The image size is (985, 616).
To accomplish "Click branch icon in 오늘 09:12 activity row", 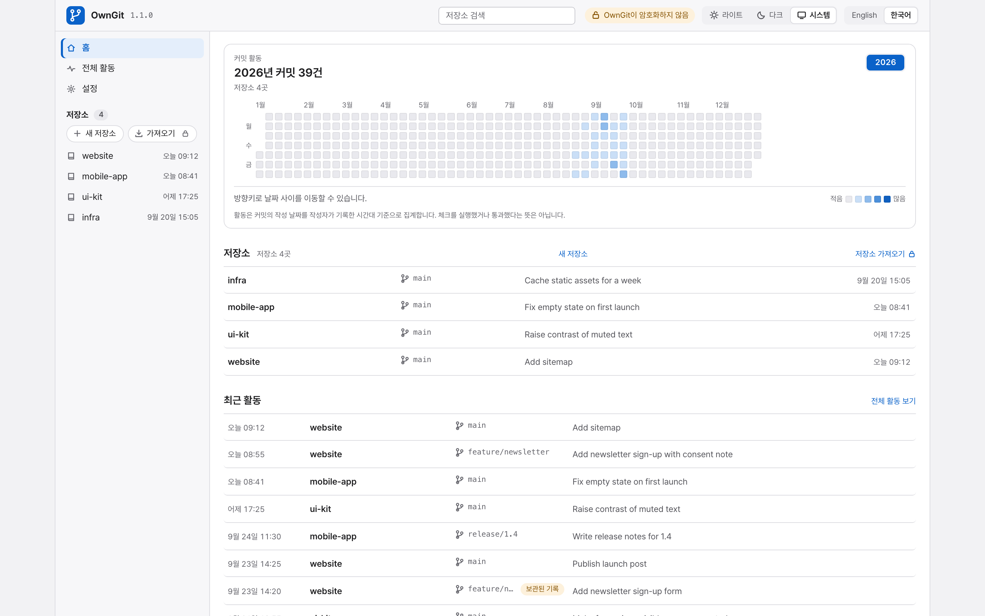I will pos(460,426).
